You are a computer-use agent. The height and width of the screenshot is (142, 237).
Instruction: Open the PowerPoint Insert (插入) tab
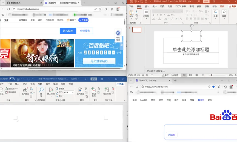[x=147, y=6]
